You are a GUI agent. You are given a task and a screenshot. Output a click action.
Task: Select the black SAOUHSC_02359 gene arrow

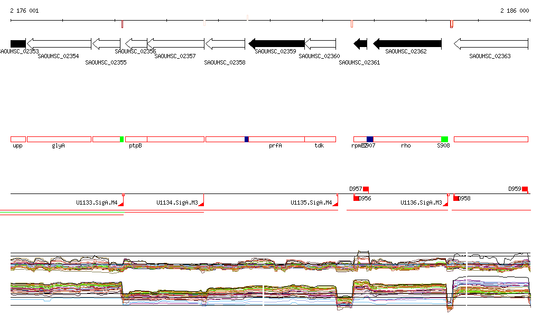tap(277, 44)
